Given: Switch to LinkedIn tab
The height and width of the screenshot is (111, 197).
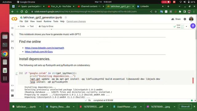Looking at the screenshot, I should (x=150, y=6).
